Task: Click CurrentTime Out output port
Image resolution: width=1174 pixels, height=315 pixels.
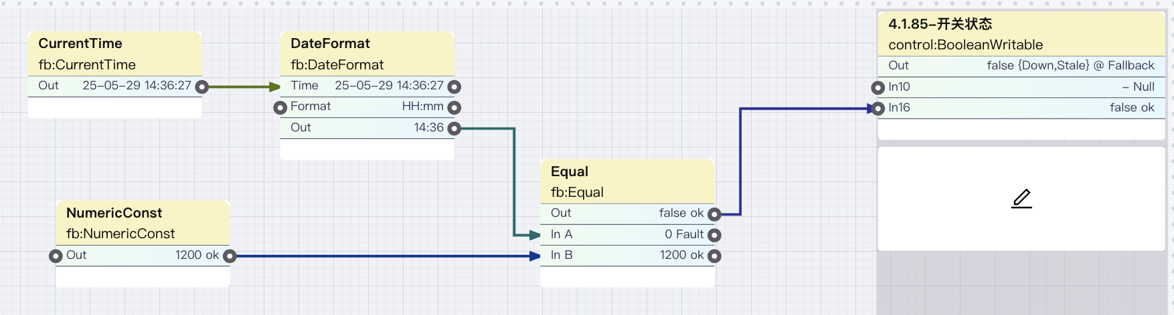Action: pyautogui.click(x=201, y=87)
